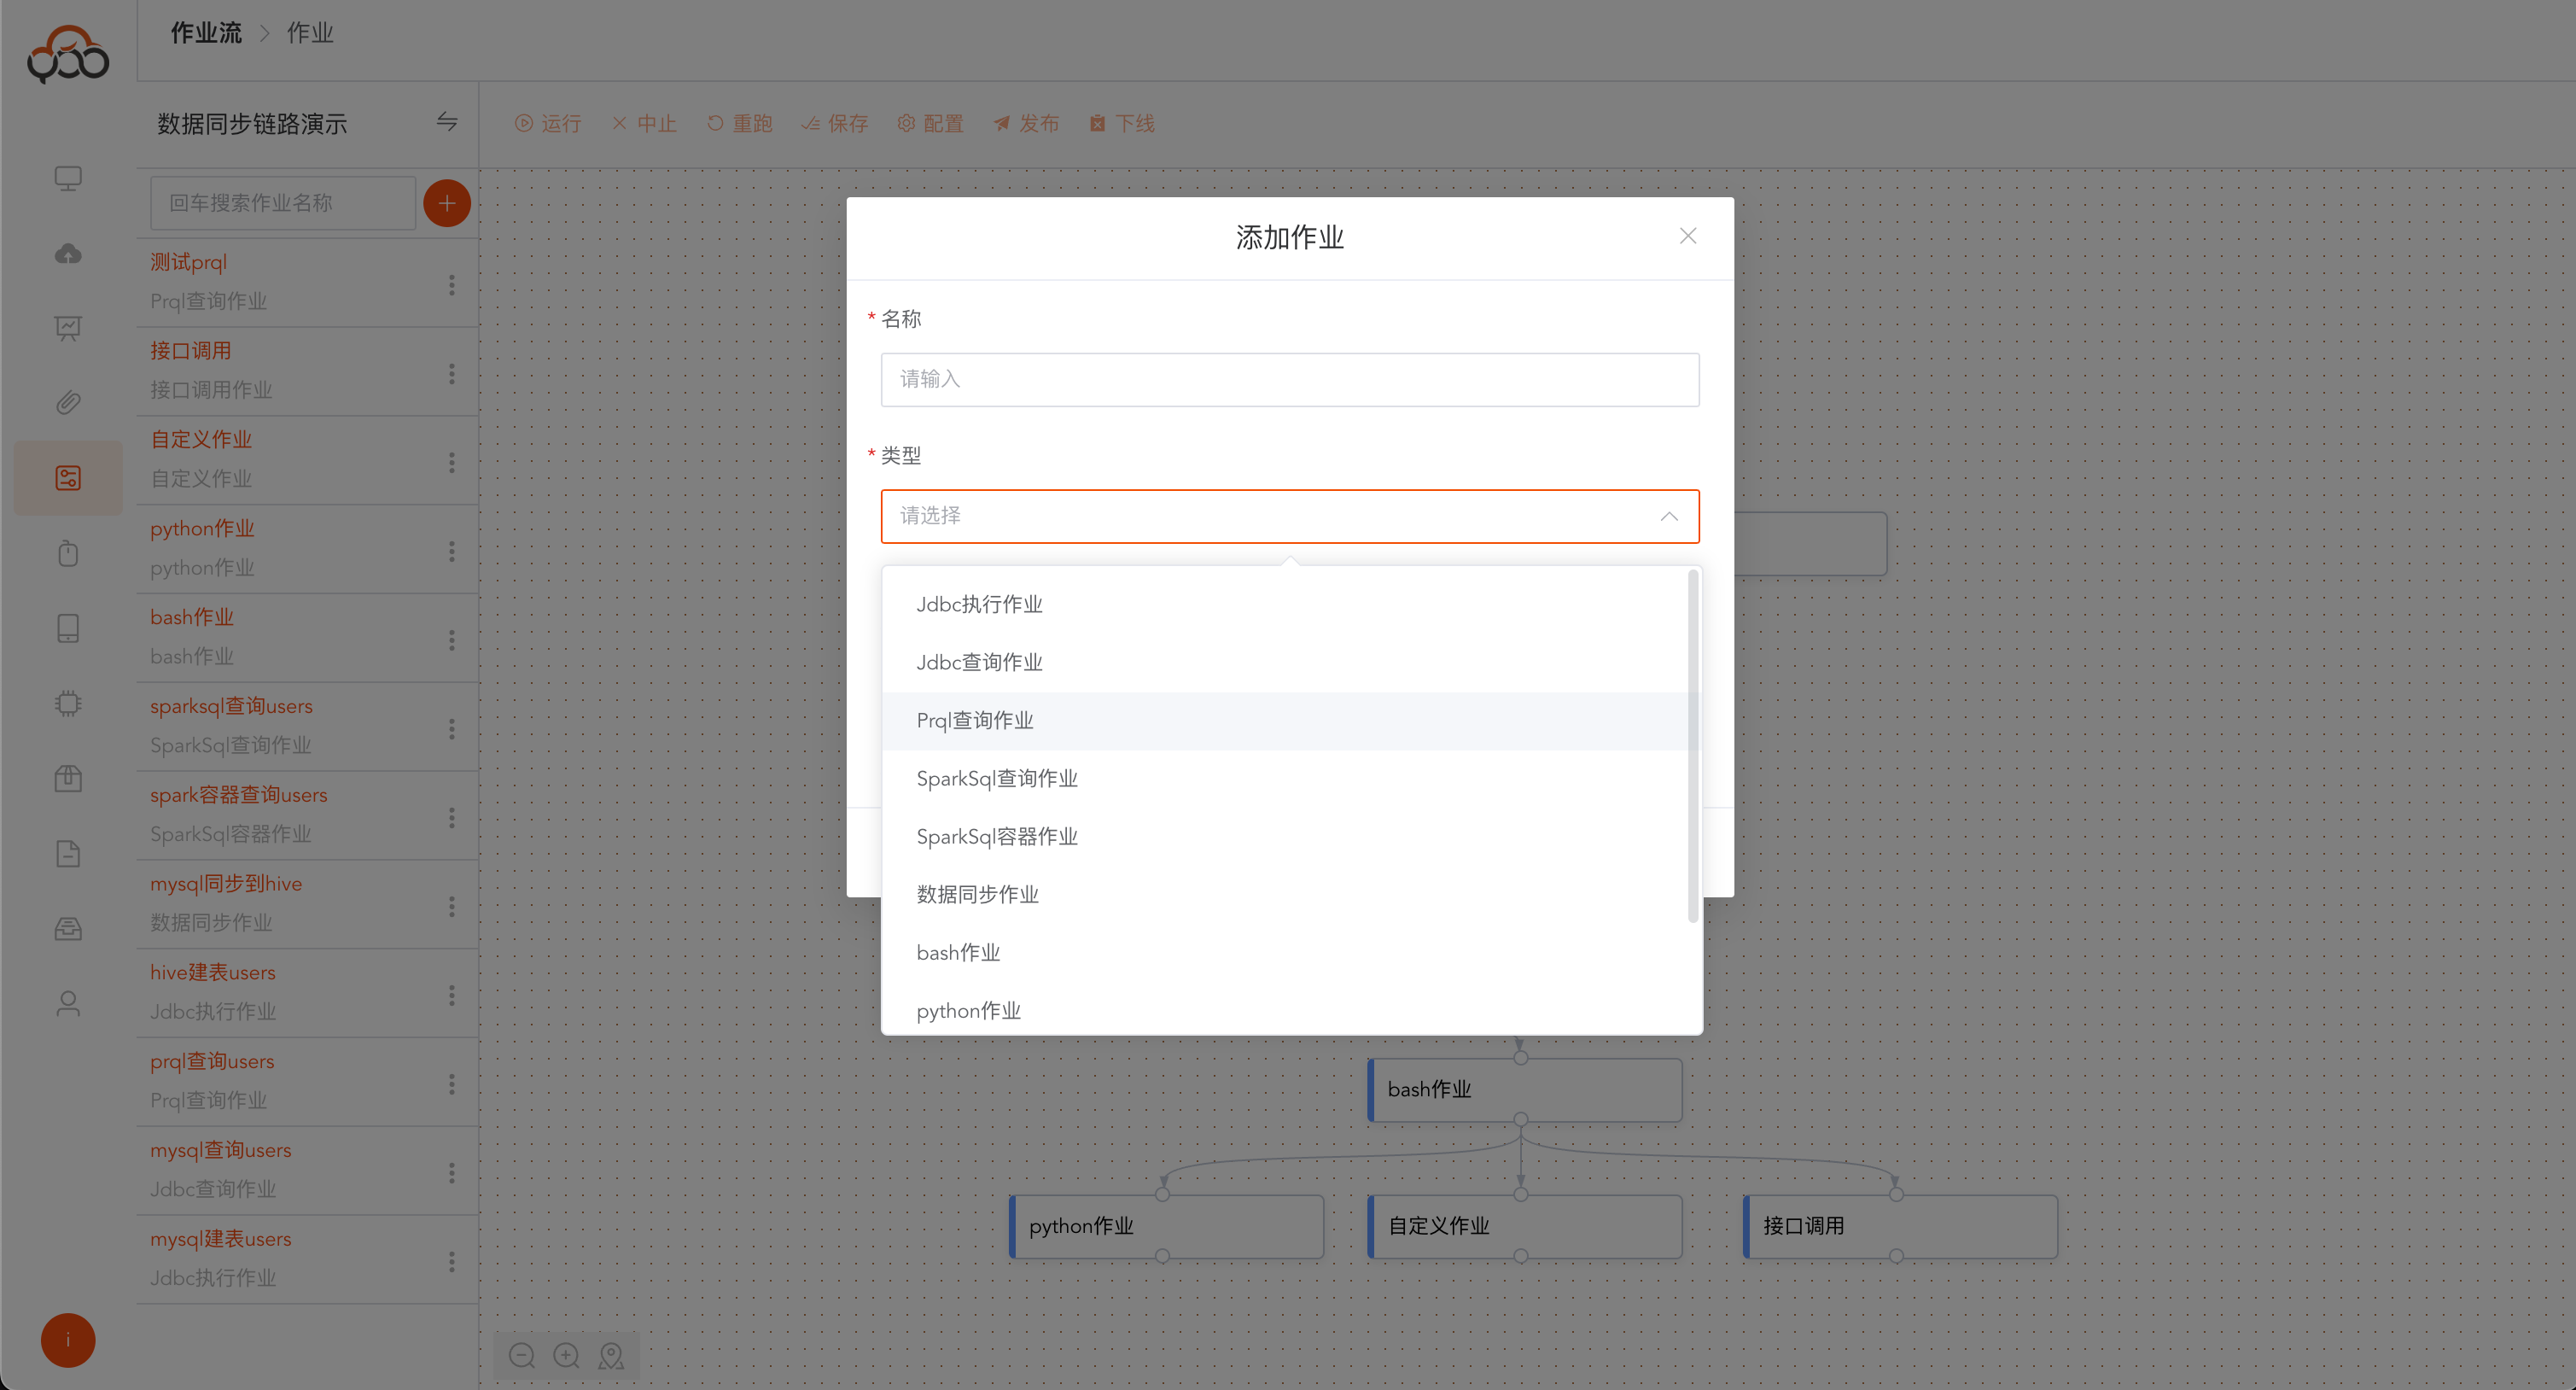Click the zoom out canvas icon
Image resolution: width=2576 pixels, height=1390 pixels.
tap(522, 1355)
